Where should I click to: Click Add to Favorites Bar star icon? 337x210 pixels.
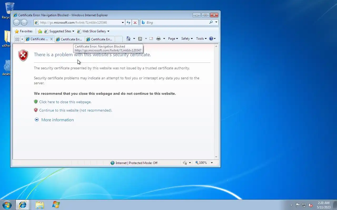(40, 31)
